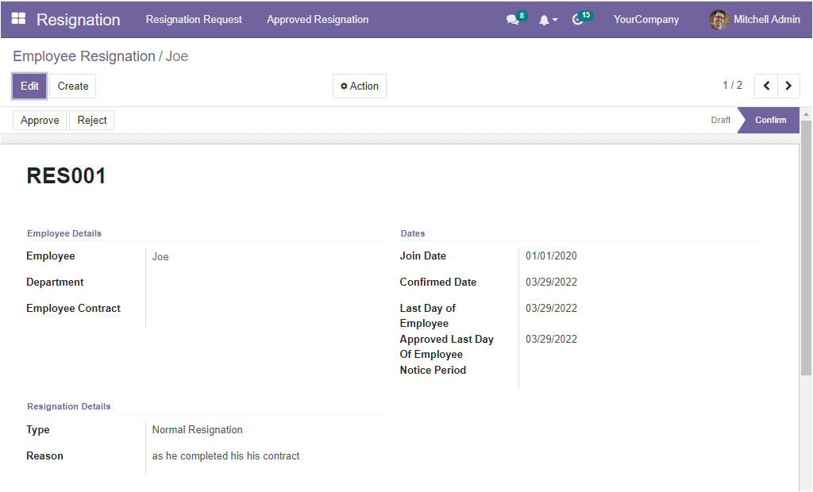
Task: Open the apps grid home menu
Action: (18, 19)
